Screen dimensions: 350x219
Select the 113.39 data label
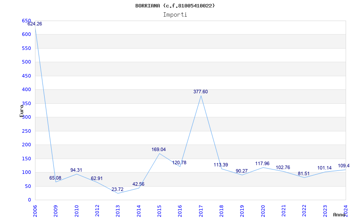[221, 165]
